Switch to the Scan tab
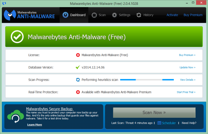The image size is (208, 134). click(x=98, y=15)
